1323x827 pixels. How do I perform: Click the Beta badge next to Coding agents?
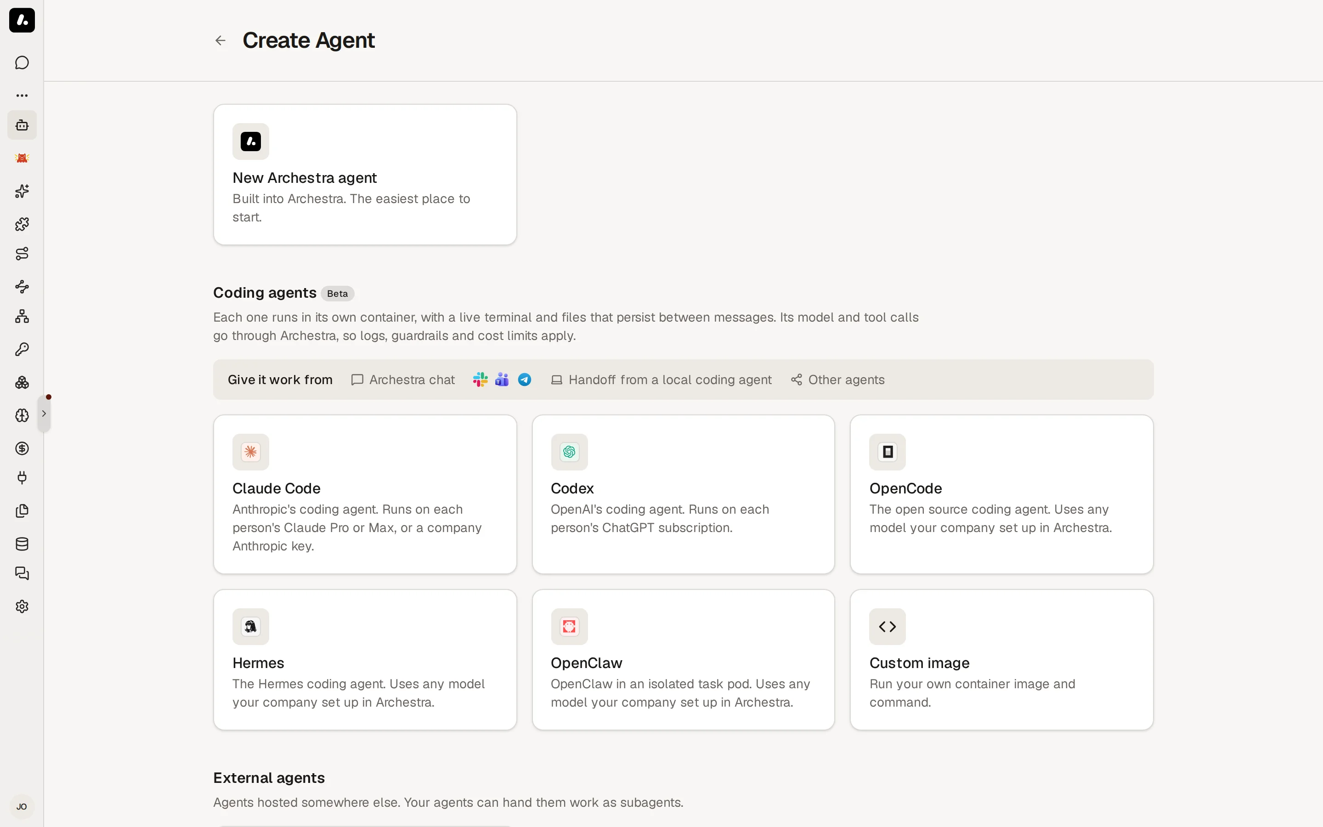[337, 294]
